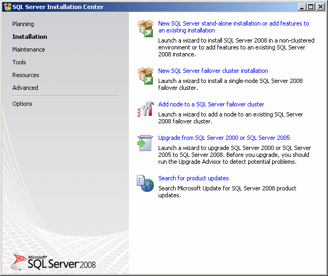Minimize the Installation Center window
Screen dimensions: 328x276
click(302, 7)
